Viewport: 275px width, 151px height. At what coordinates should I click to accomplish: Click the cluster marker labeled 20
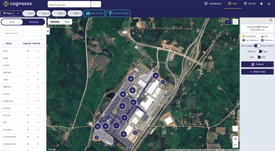click(x=132, y=91)
